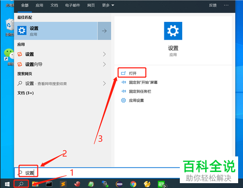Image resolution: width=243 pixels, height=188 pixels.
Task: Open the red snail app in taskbar
Action: point(77,184)
